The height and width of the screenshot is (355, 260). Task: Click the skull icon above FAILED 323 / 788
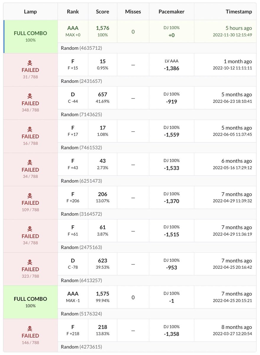click(30, 262)
